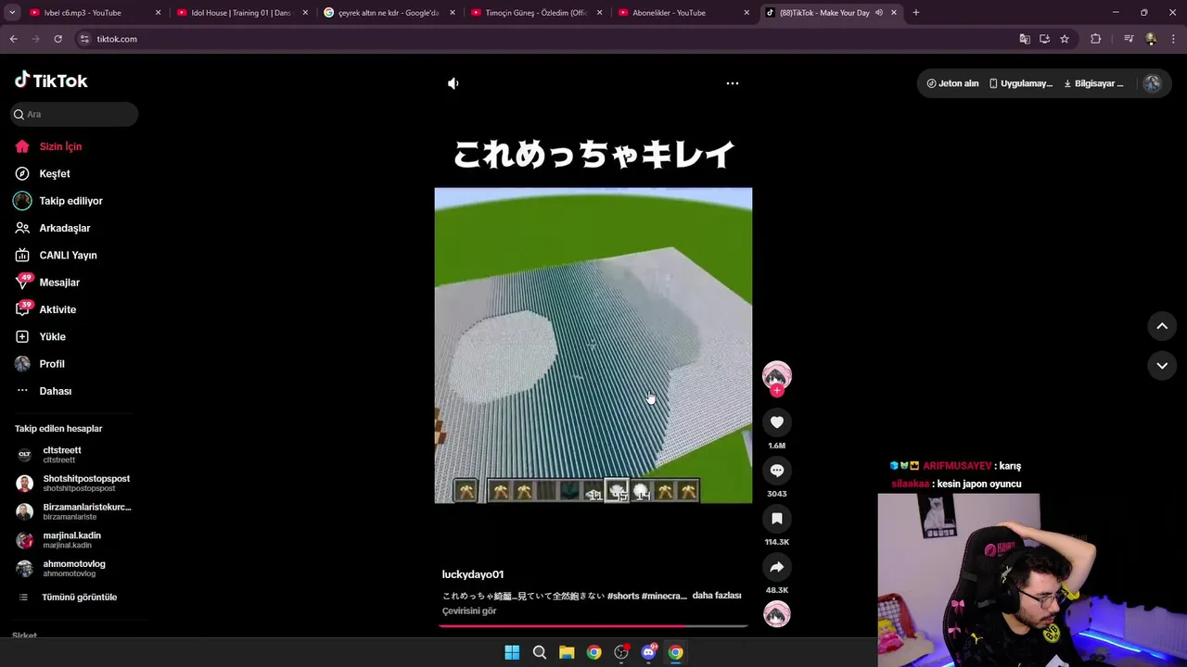
Task: Open site information icon in address bar
Action: click(84, 39)
